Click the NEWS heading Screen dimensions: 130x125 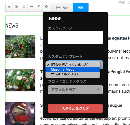(12, 26)
